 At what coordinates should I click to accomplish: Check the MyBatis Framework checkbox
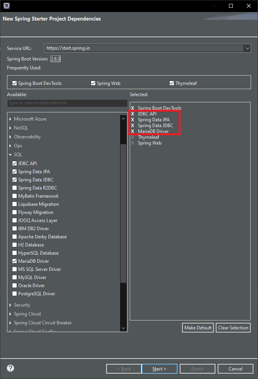[14, 196]
